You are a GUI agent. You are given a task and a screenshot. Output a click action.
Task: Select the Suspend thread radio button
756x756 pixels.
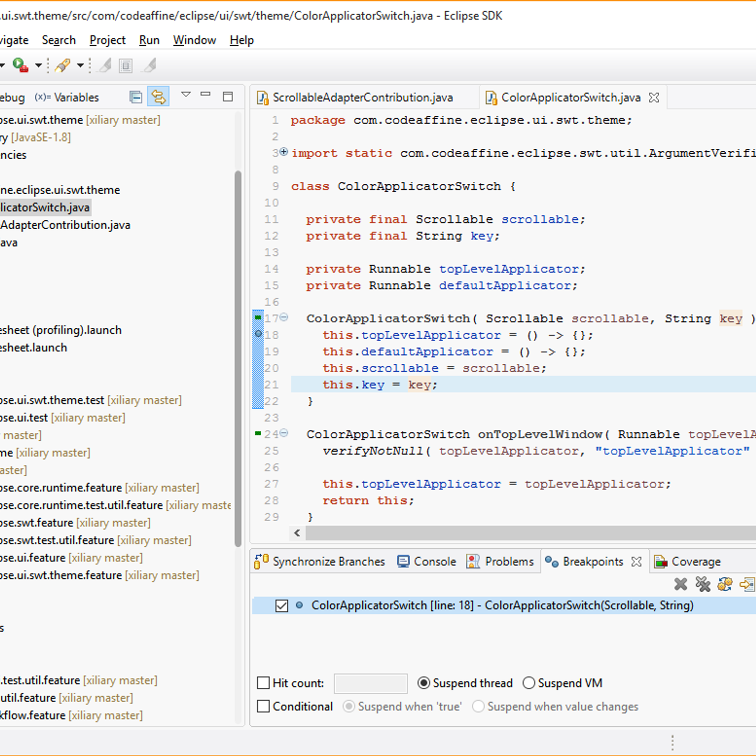[424, 683]
